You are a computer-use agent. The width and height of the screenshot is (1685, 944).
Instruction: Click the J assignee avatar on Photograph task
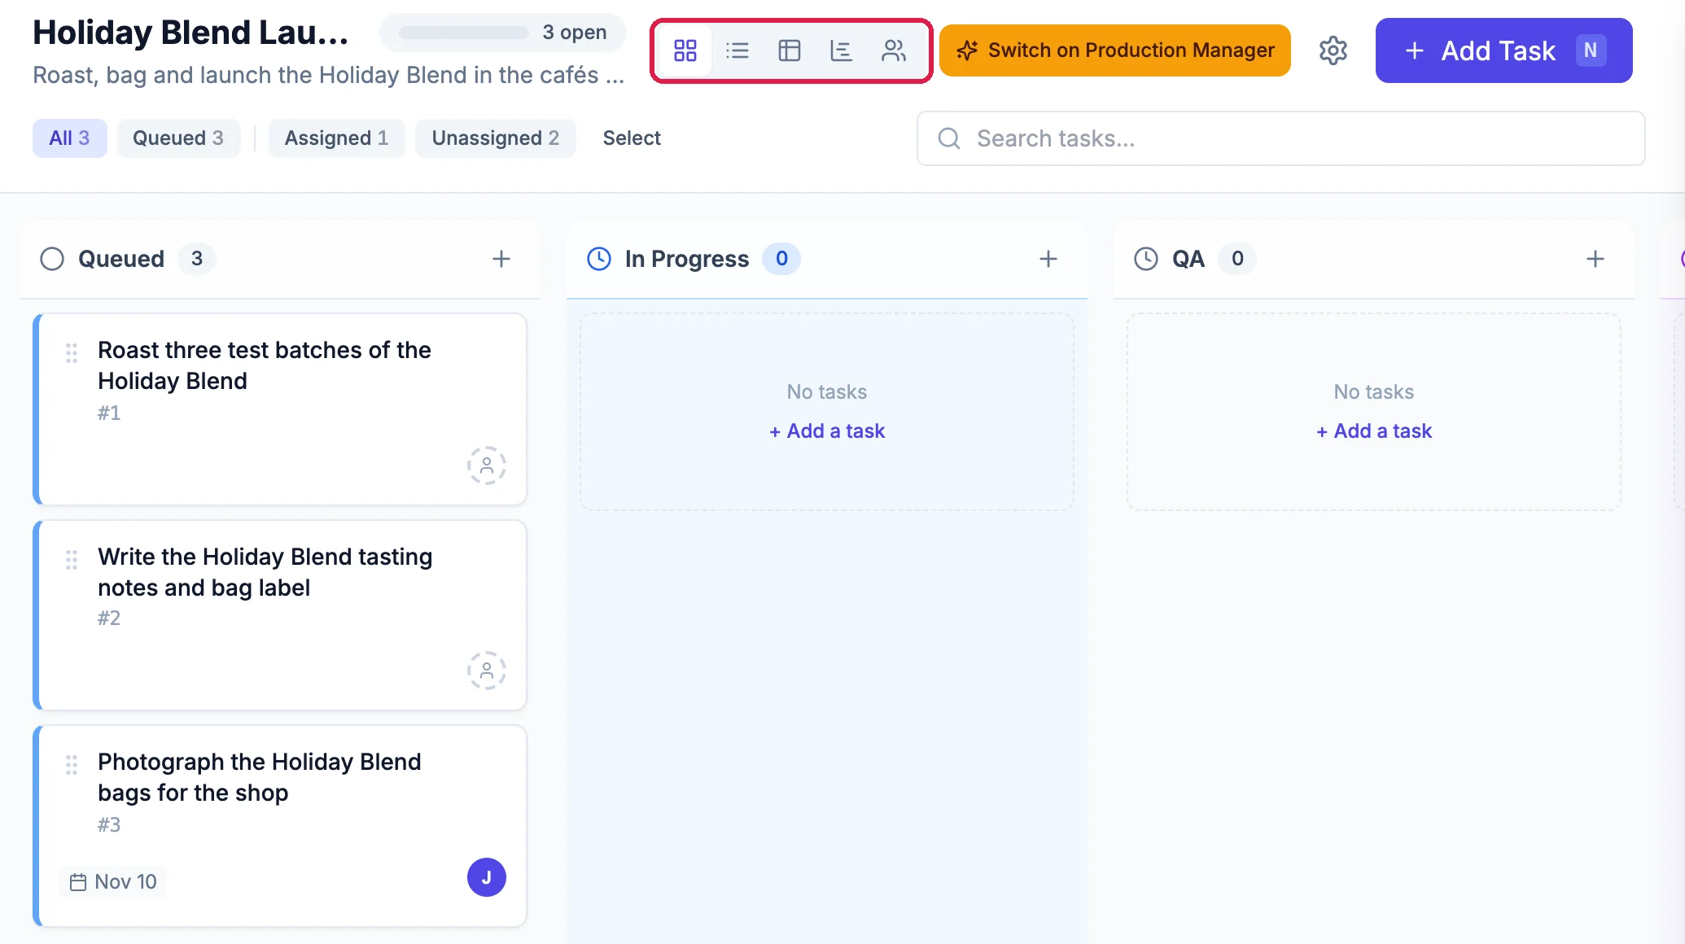click(x=487, y=877)
